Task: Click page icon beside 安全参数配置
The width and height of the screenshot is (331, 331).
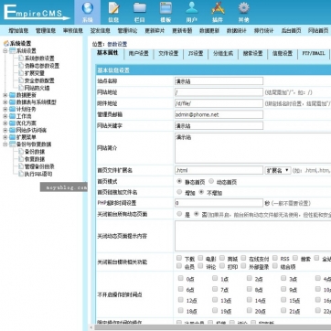Action: coord(21,80)
